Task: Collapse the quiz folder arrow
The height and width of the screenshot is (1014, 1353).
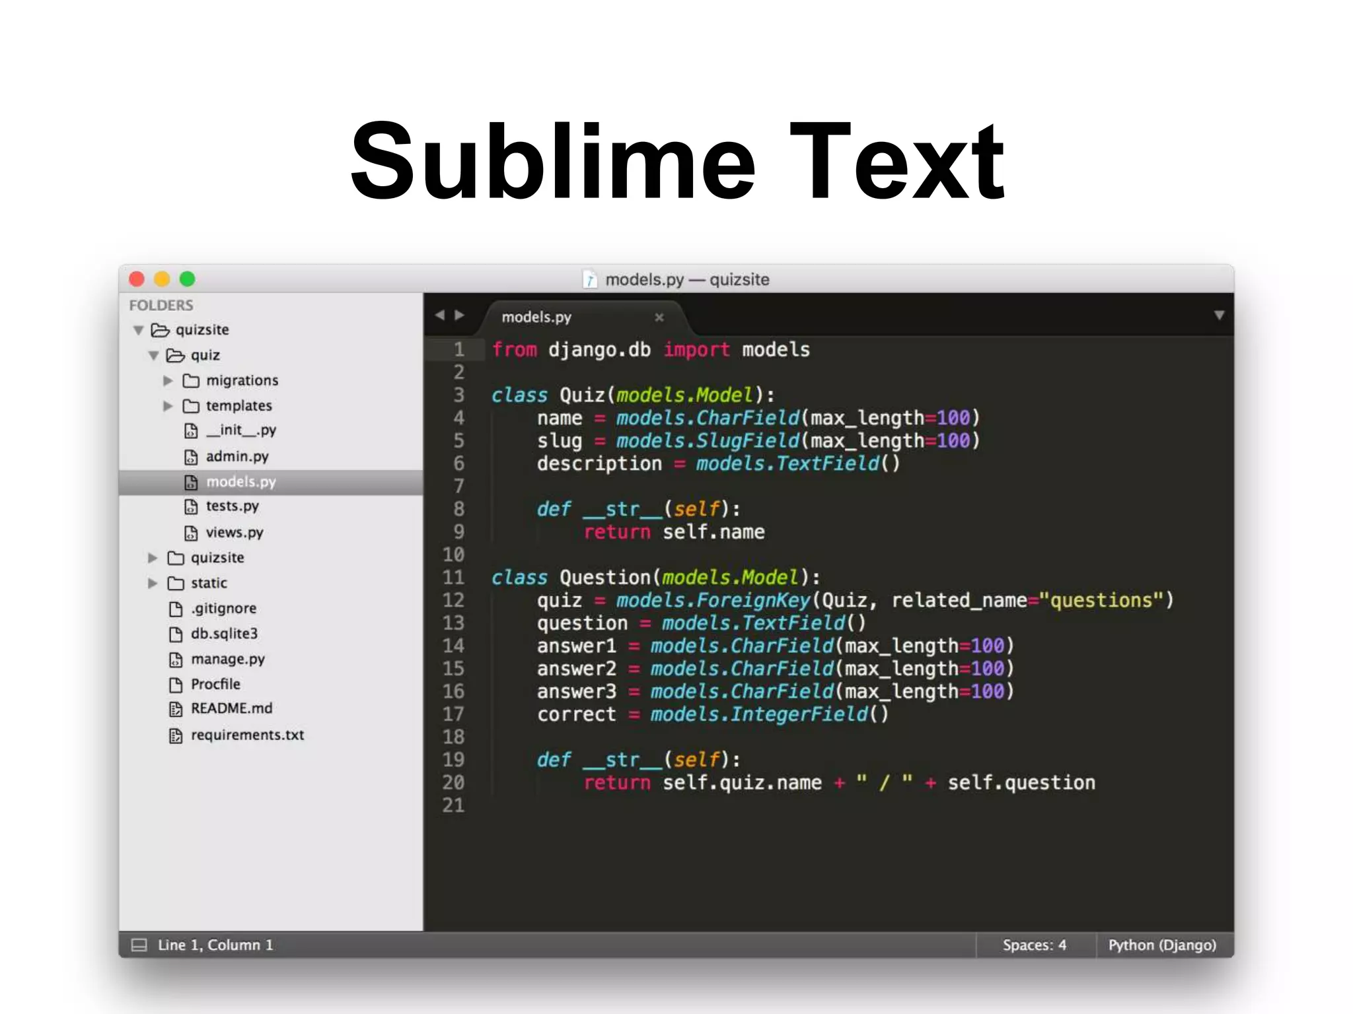Action: [153, 356]
